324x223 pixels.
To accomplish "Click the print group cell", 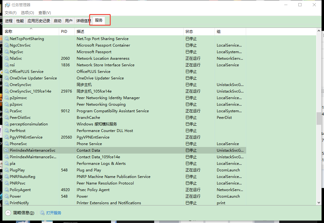I will (221, 203).
